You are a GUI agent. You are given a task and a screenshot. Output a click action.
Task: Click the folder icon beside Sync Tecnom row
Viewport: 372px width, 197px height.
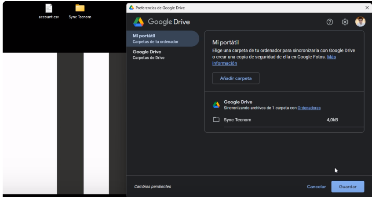pyautogui.click(x=216, y=119)
